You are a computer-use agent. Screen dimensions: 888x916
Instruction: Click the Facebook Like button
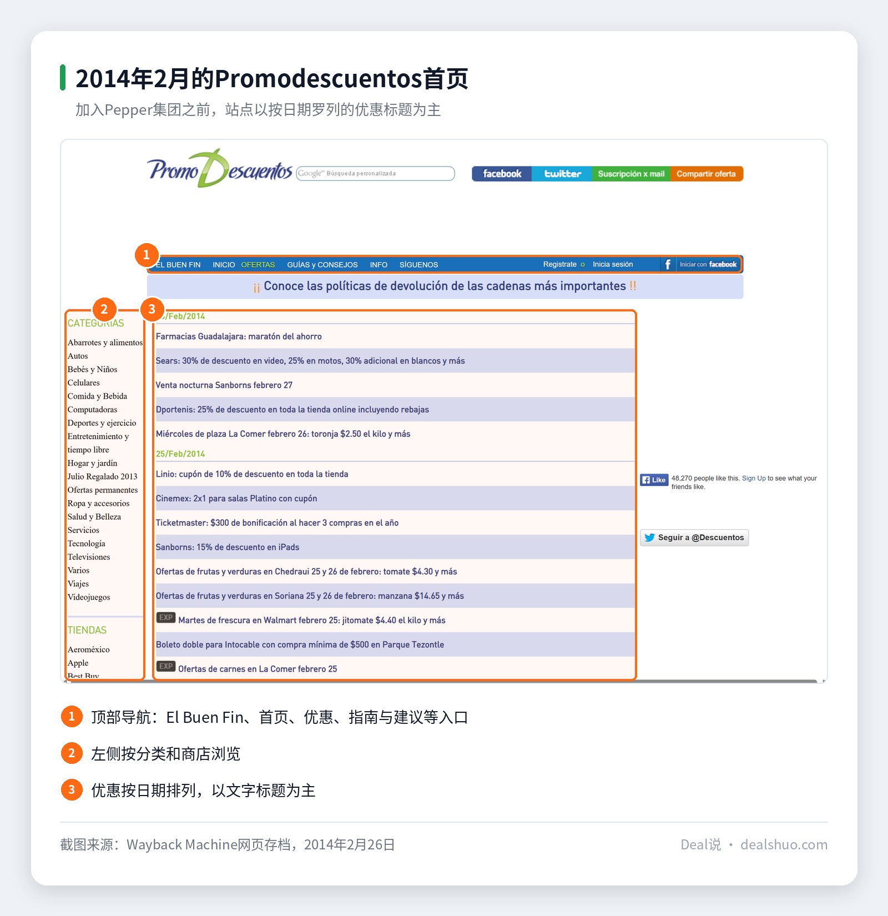click(x=654, y=480)
